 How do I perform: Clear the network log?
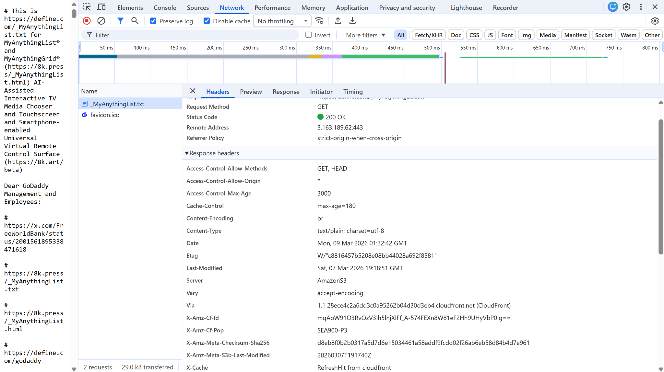pos(101,21)
